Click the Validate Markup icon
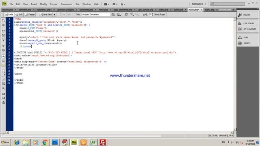This screenshot has height=146, width=260. click(145, 15)
